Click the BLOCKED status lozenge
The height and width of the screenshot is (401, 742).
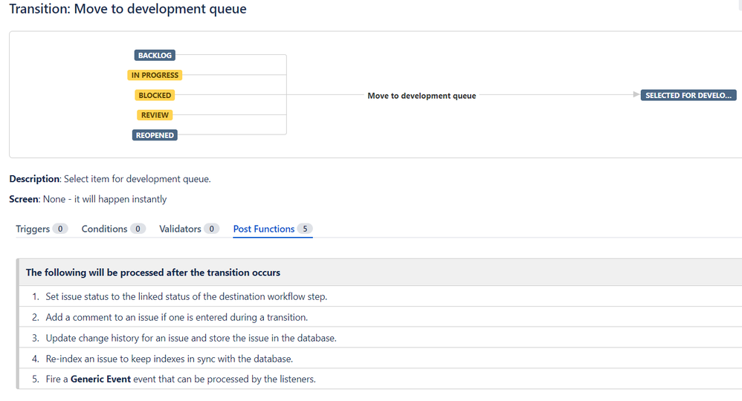(x=155, y=95)
